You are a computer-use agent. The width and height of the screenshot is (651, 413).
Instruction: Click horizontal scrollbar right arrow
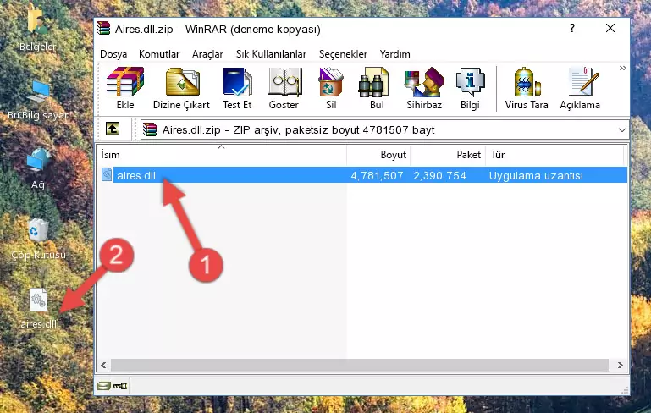point(620,366)
